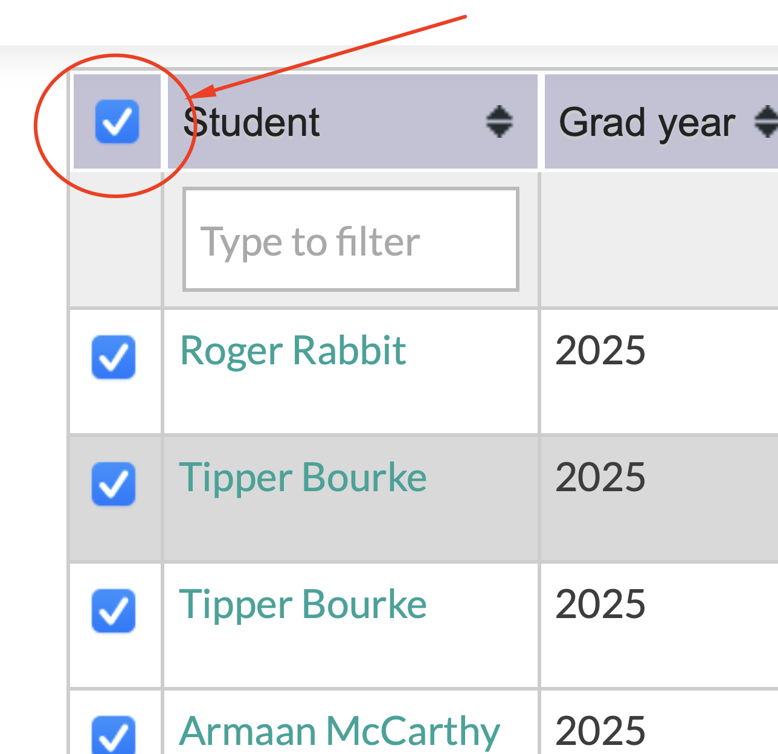The width and height of the screenshot is (778, 754).
Task: Click Roger Rabbit's 2025 grad year cell
Action: [600, 350]
